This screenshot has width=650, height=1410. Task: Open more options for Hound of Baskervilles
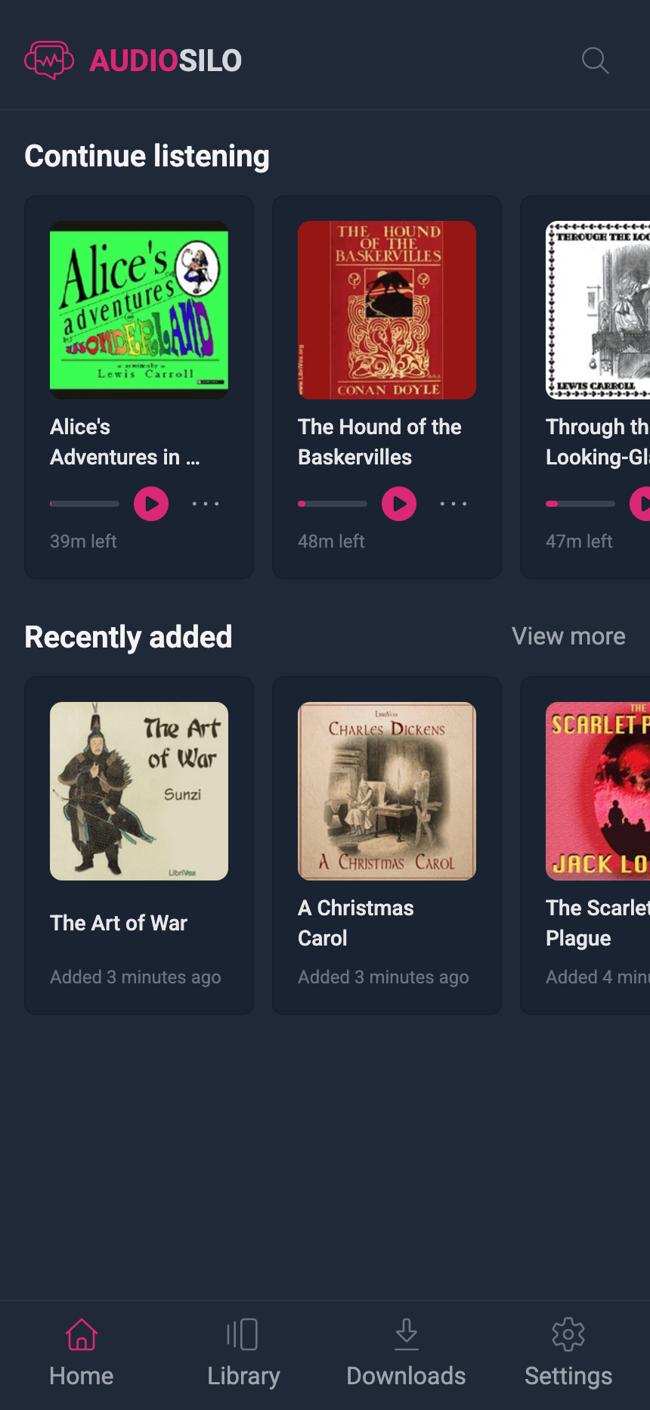[x=453, y=504]
